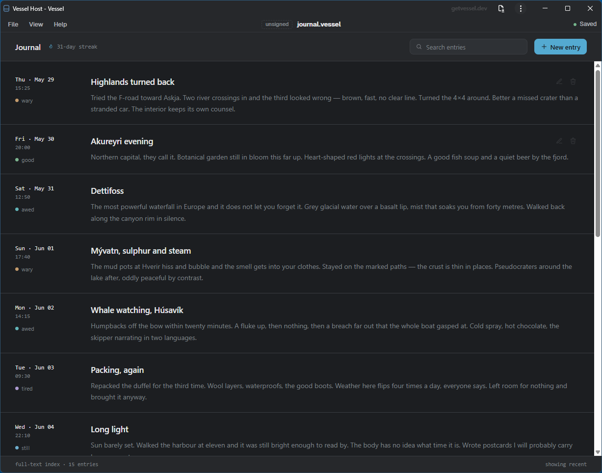Screen dimensions: 602x473
Task: Click the Vessel app icon in title bar
Action: (7, 8)
